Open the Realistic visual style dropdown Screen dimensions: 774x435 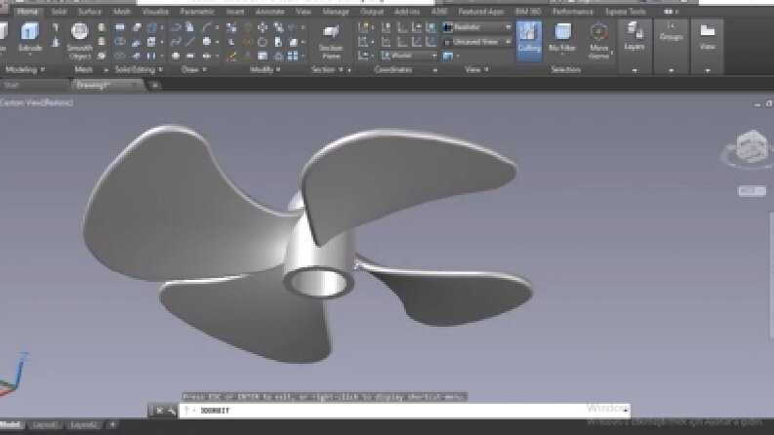click(x=476, y=27)
